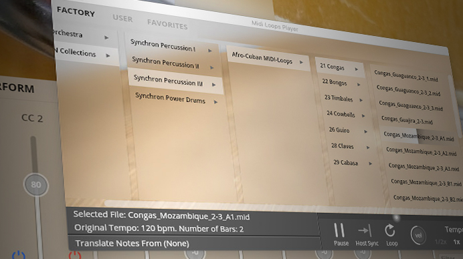
Task: Open the 29 Cabasa folder
Action: pos(345,162)
